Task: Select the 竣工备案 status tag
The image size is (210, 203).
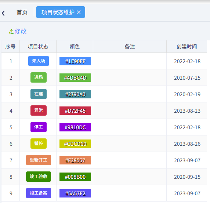Action: pos(39,193)
